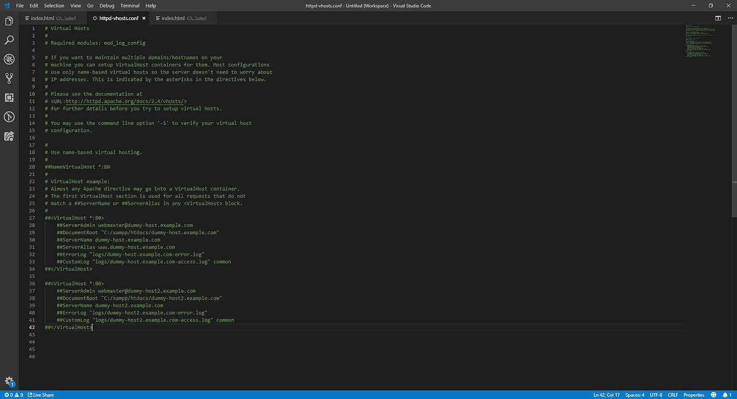Click line number 42 in the gutter
The image size is (737, 399).
pyautogui.click(x=32, y=327)
